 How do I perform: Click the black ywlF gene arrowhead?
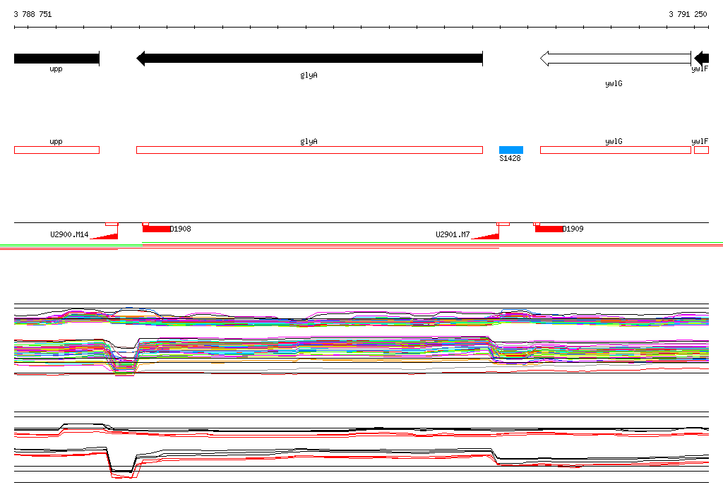point(701,59)
